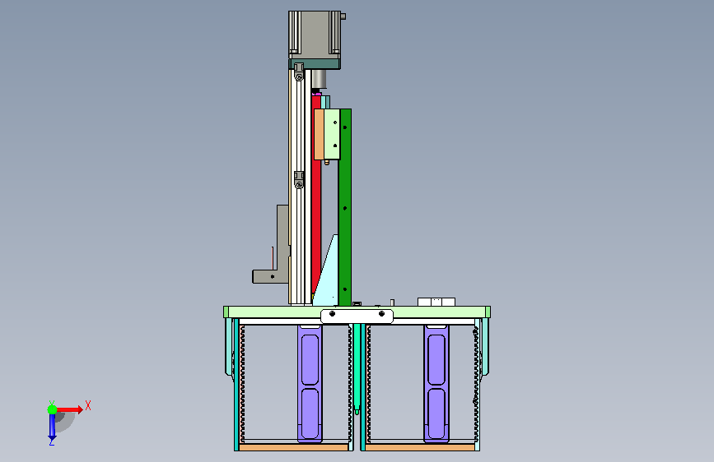The image size is (714, 462).
Task: Click the red X axis arrow of the triad
Action: pyautogui.click(x=70, y=409)
